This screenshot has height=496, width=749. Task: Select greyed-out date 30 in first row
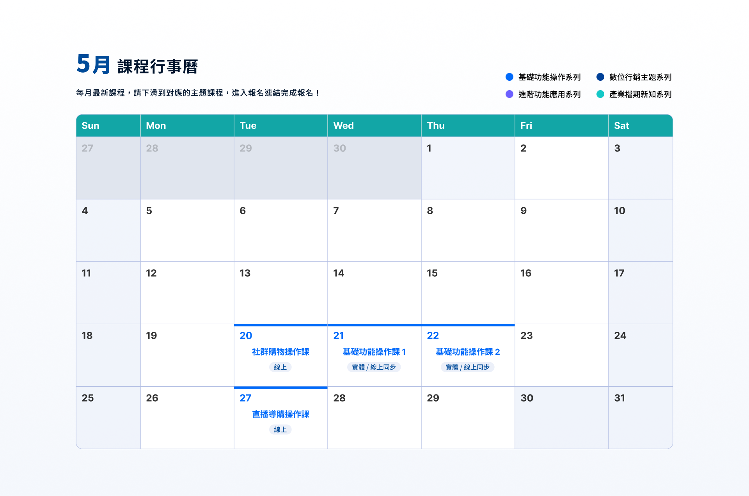(340, 148)
